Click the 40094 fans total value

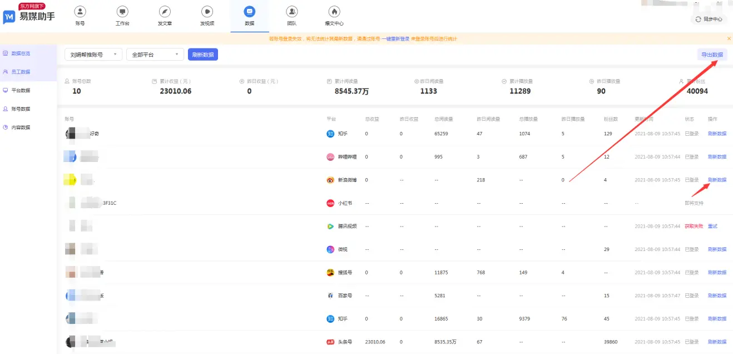tap(697, 91)
